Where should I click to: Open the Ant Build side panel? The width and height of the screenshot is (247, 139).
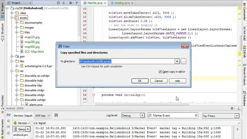pyautogui.click(x=244, y=34)
